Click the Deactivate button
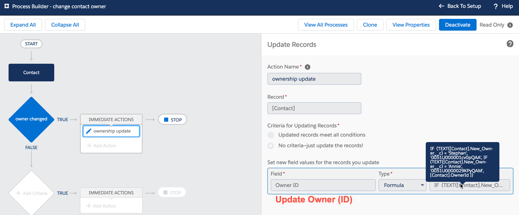519x215 pixels. tap(457, 25)
